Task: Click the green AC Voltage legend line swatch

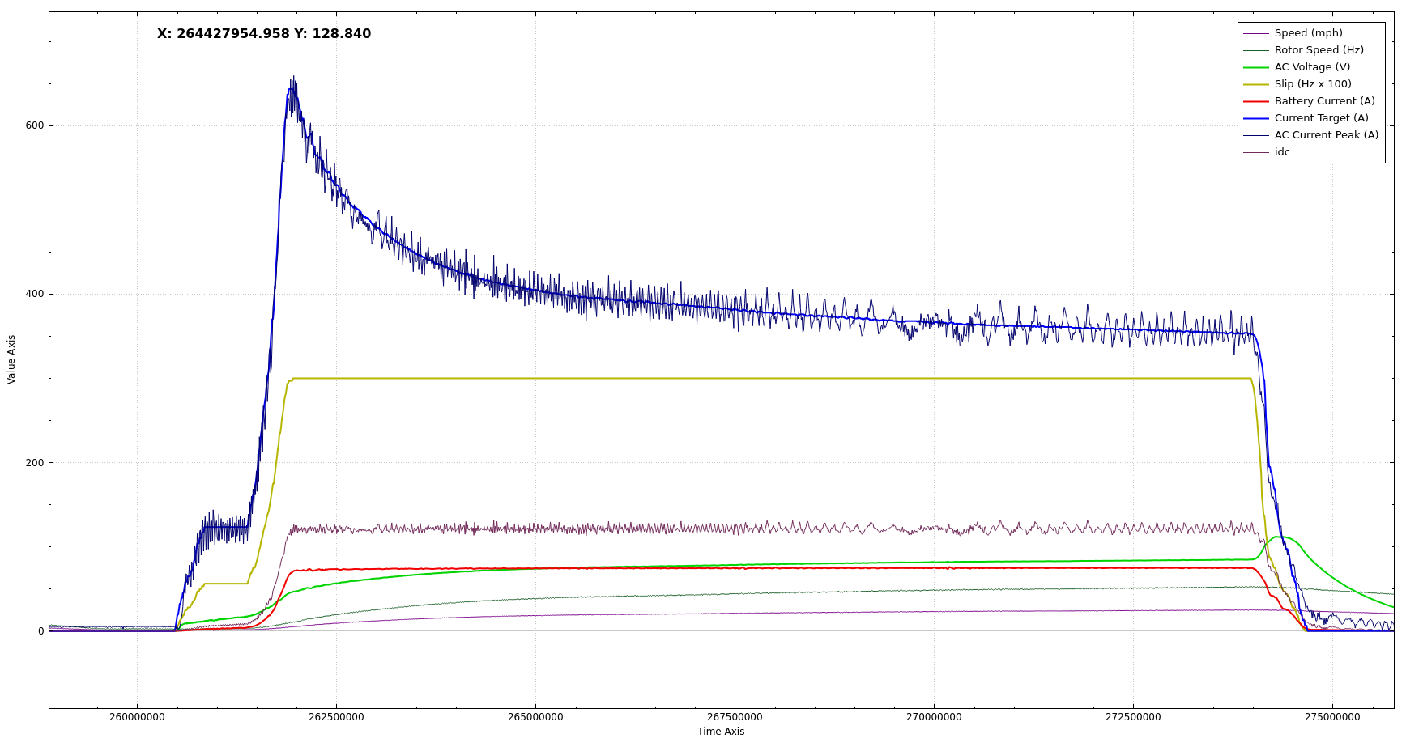Action: [1255, 67]
